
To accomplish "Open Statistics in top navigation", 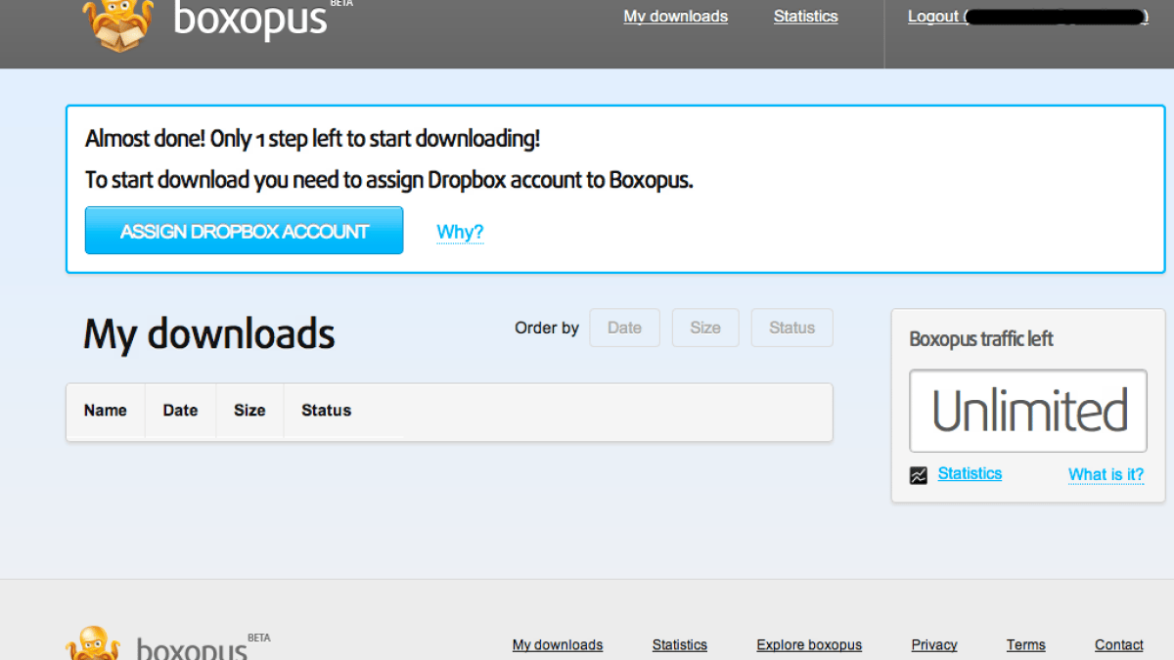I will (x=806, y=17).
